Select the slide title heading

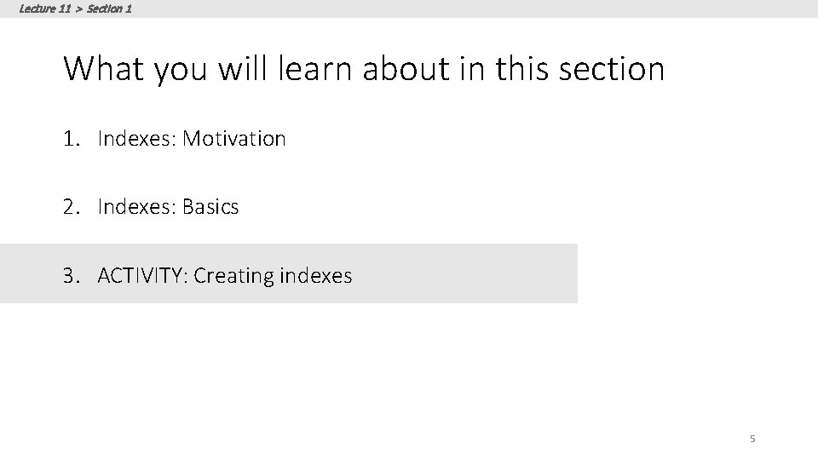coord(363,69)
